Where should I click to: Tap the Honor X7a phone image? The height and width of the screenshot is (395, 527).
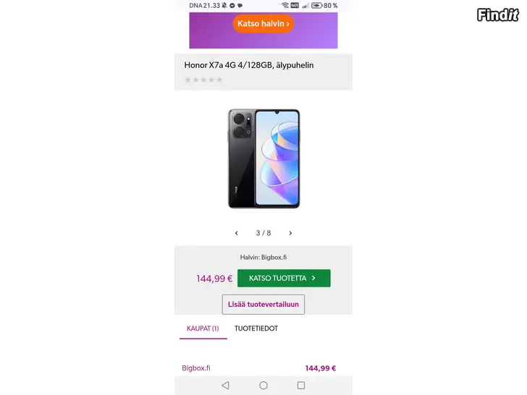point(263,158)
